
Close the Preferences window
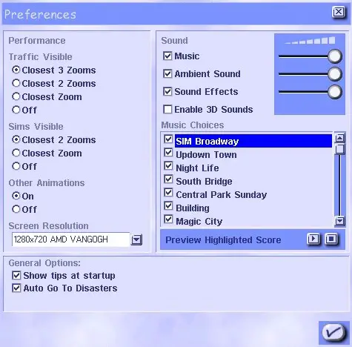click(x=338, y=12)
